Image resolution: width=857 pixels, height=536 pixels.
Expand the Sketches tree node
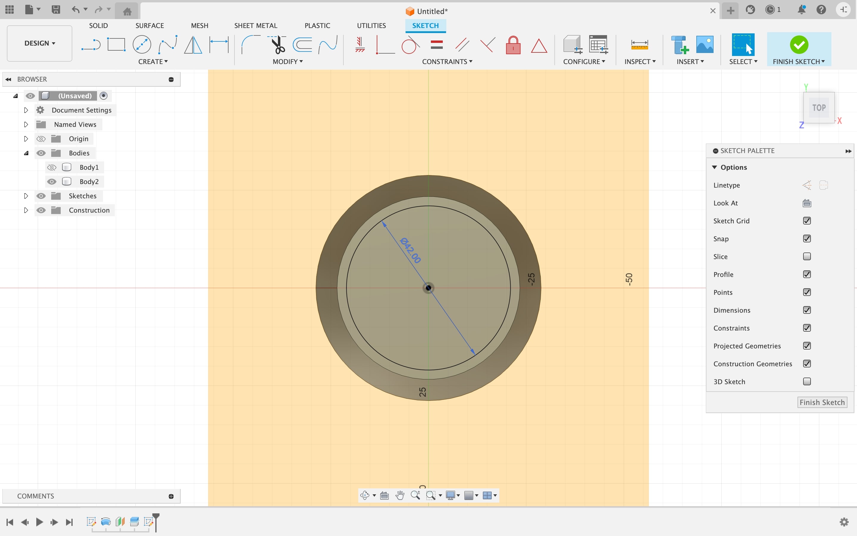[x=26, y=196]
